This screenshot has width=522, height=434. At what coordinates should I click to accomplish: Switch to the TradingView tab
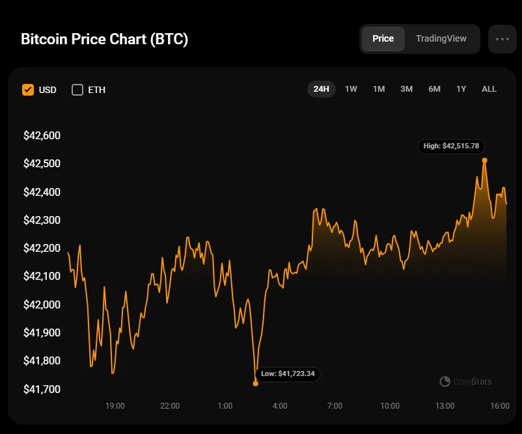click(441, 38)
